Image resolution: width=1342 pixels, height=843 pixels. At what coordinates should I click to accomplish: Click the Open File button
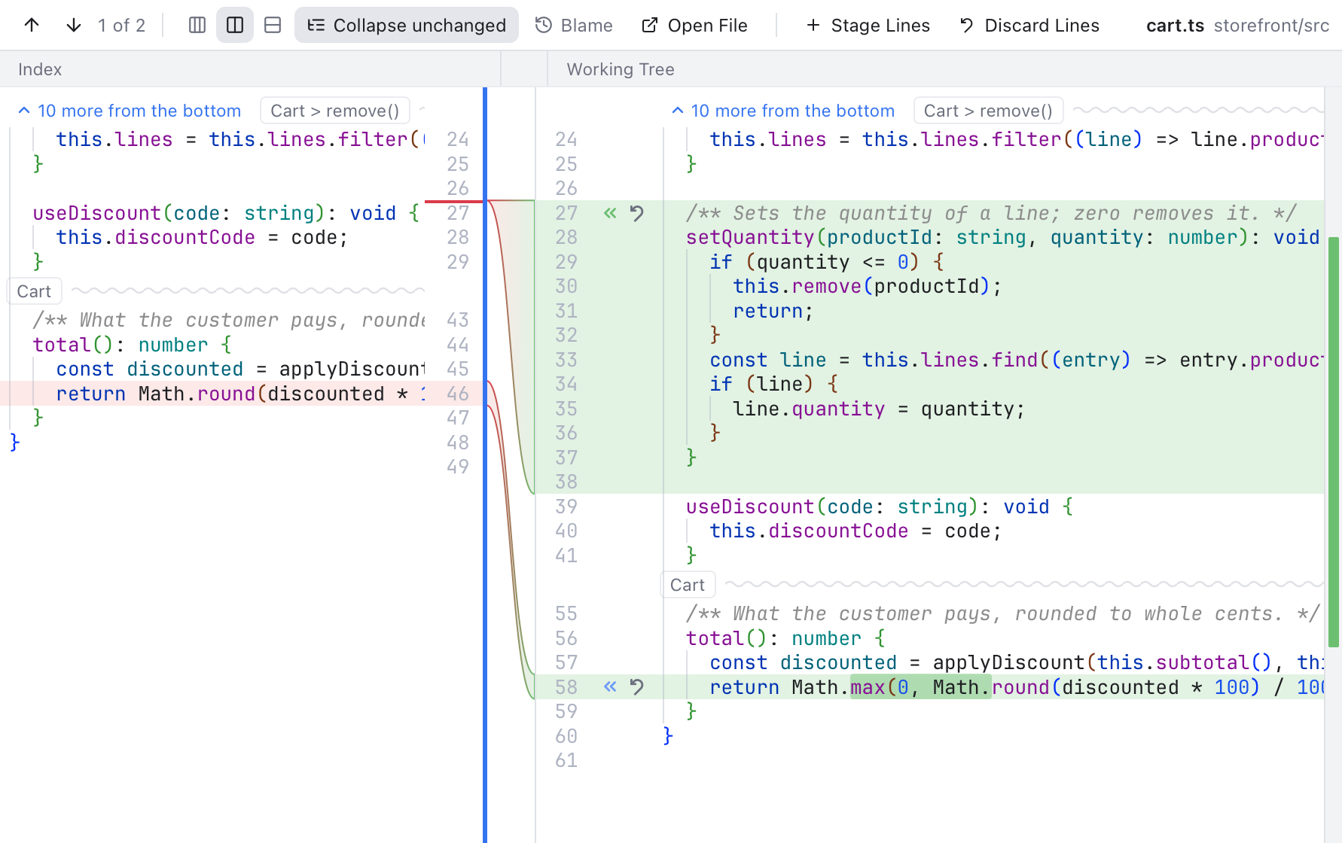point(694,26)
